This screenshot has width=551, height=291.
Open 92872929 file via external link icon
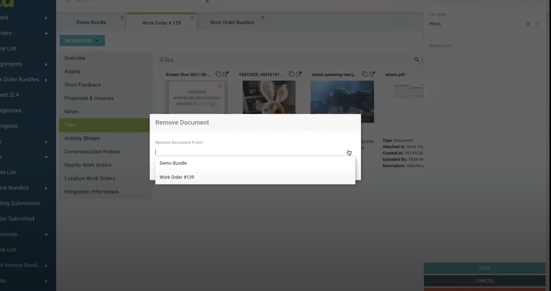[299, 74]
